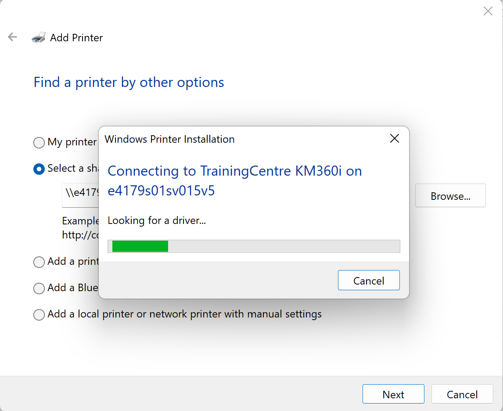The height and width of the screenshot is (411, 503).
Task: Click the 'e4179s01sv015v5' server name text
Action: coord(162,191)
